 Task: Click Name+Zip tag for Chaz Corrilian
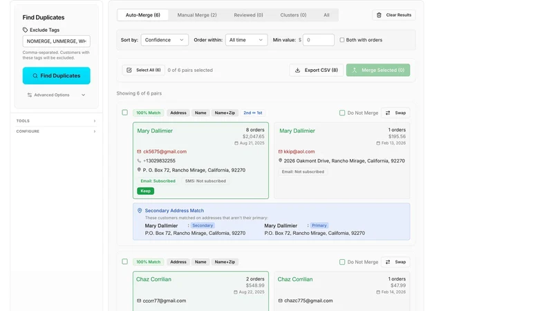(225, 262)
